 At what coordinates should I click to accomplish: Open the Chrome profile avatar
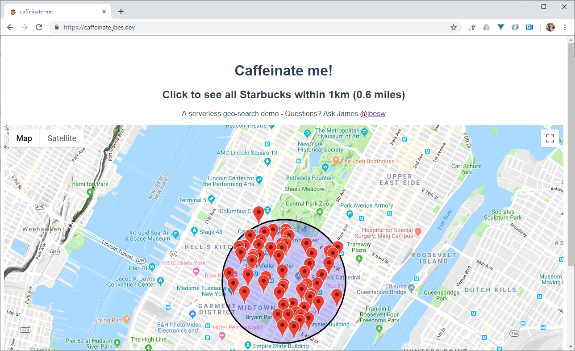(x=550, y=27)
